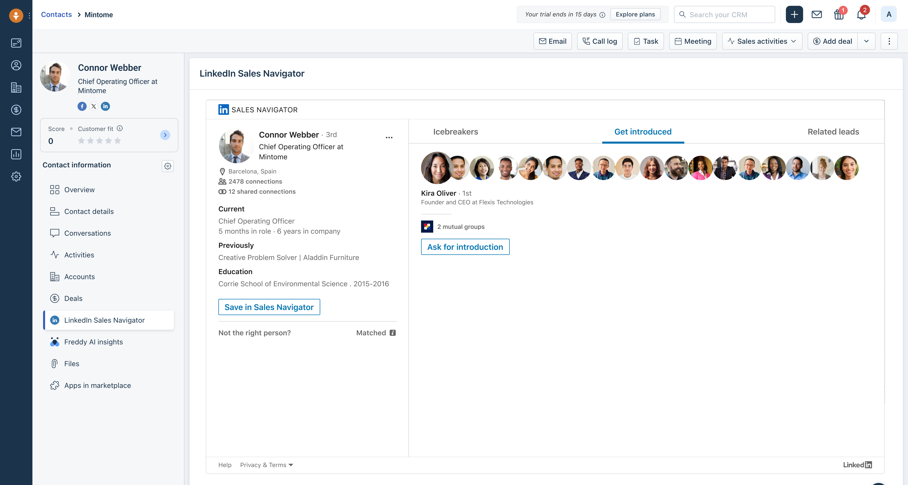This screenshot has width=908, height=485.
Task: Open Freddy AI insights in the menu
Action: [93, 342]
